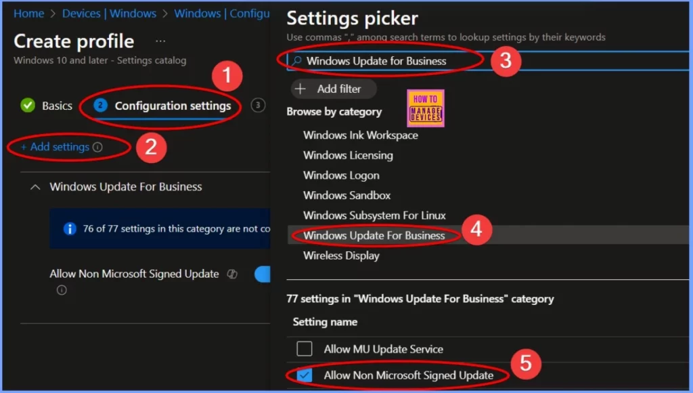Select Wireless Display category

341,256
